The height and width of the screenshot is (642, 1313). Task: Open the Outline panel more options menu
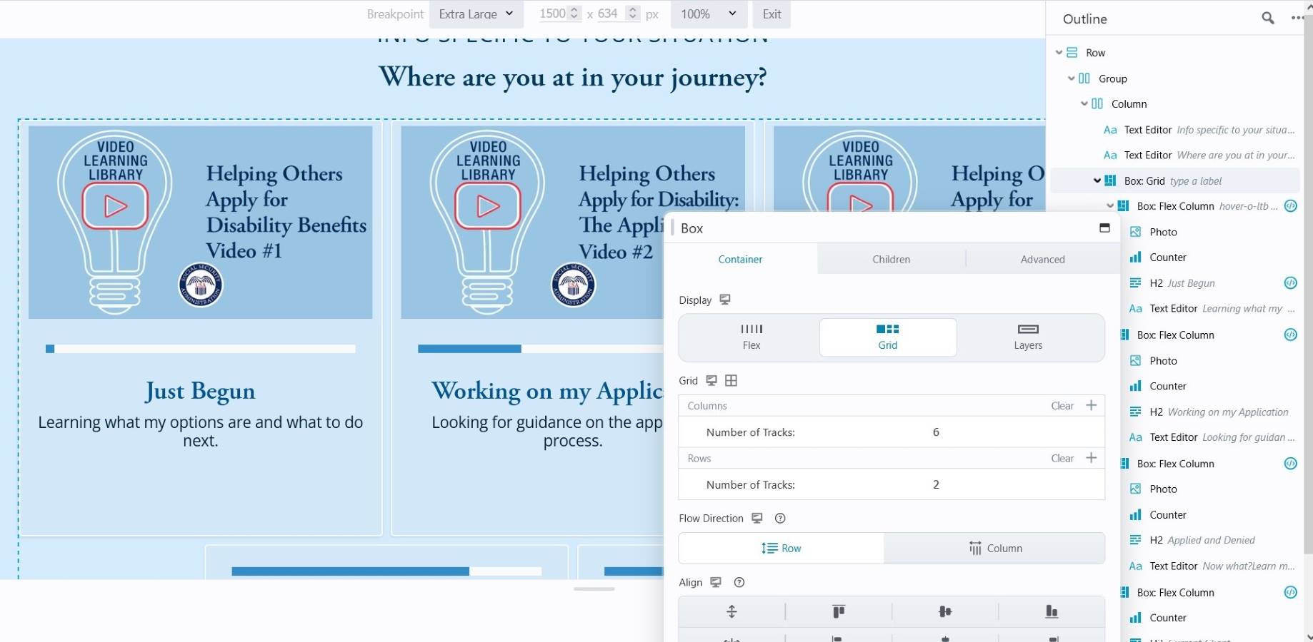[x=1297, y=19]
